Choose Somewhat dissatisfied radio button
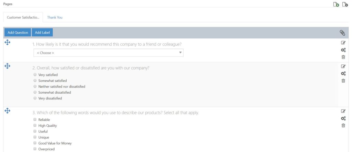 pyautogui.click(x=35, y=92)
